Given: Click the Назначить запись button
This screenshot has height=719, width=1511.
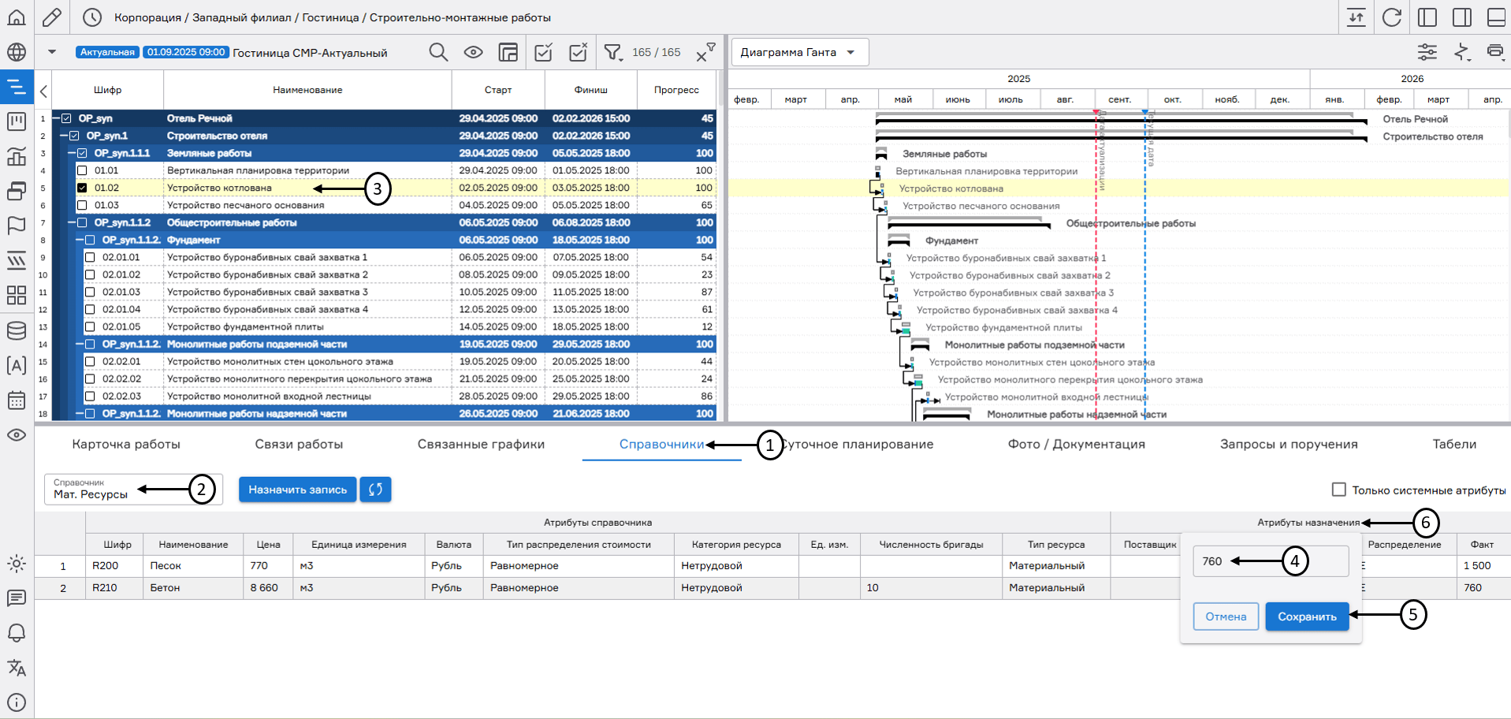Looking at the screenshot, I should coord(297,490).
